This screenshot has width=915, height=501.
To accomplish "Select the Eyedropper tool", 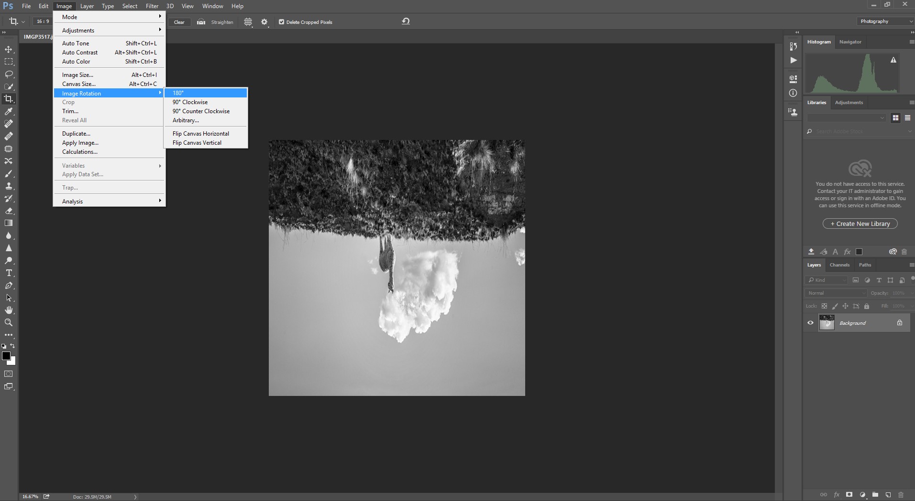I will pyautogui.click(x=9, y=111).
